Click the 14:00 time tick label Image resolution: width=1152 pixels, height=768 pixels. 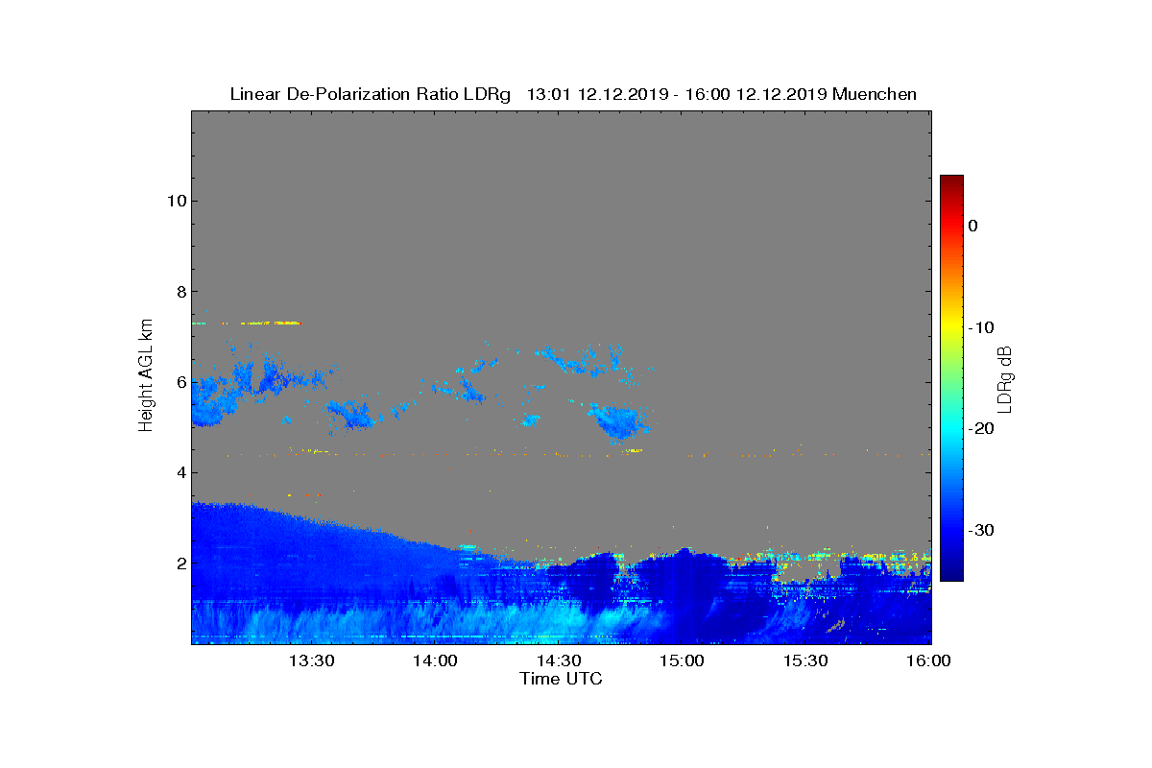[x=435, y=660]
